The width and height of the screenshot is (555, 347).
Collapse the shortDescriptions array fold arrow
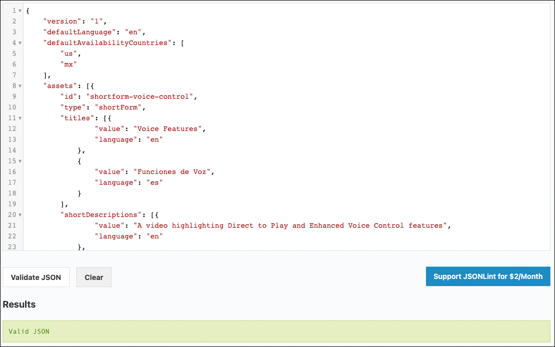coord(20,215)
